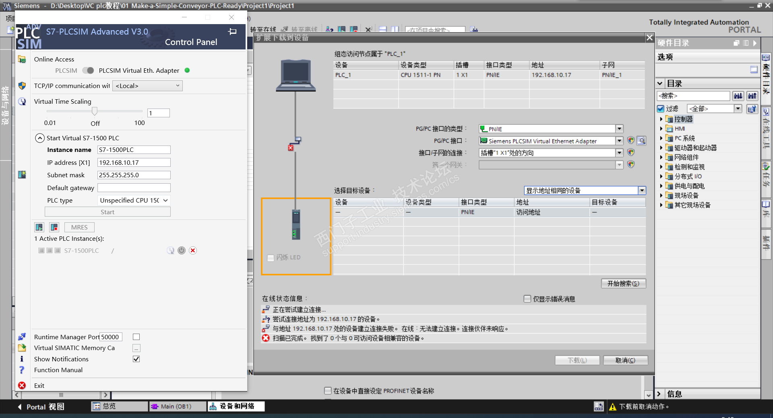This screenshot has height=418, width=773.
Task: Expand the HMI catalog folder
Action: pos(661,129)
